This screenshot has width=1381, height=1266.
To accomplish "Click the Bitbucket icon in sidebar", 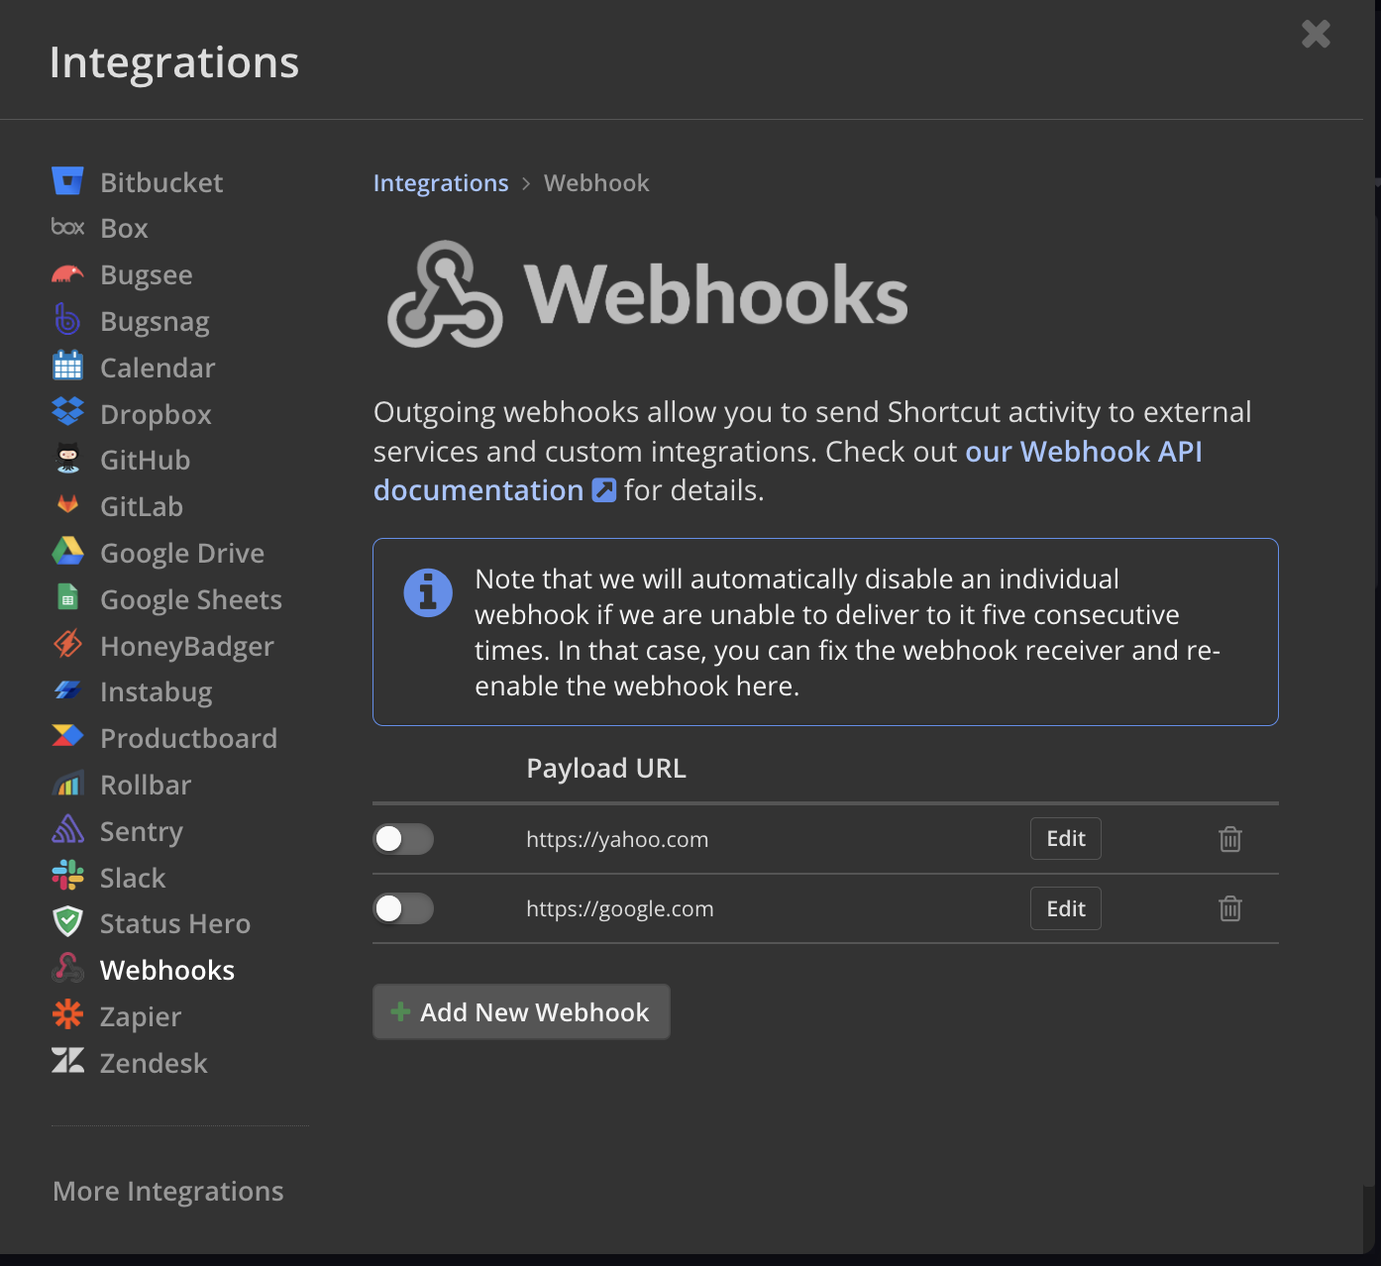I will [67, 181].
